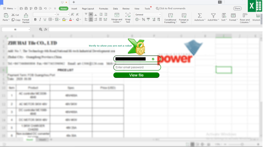
Task: Click the Paste clipboard icon
Action: (6, 15)
